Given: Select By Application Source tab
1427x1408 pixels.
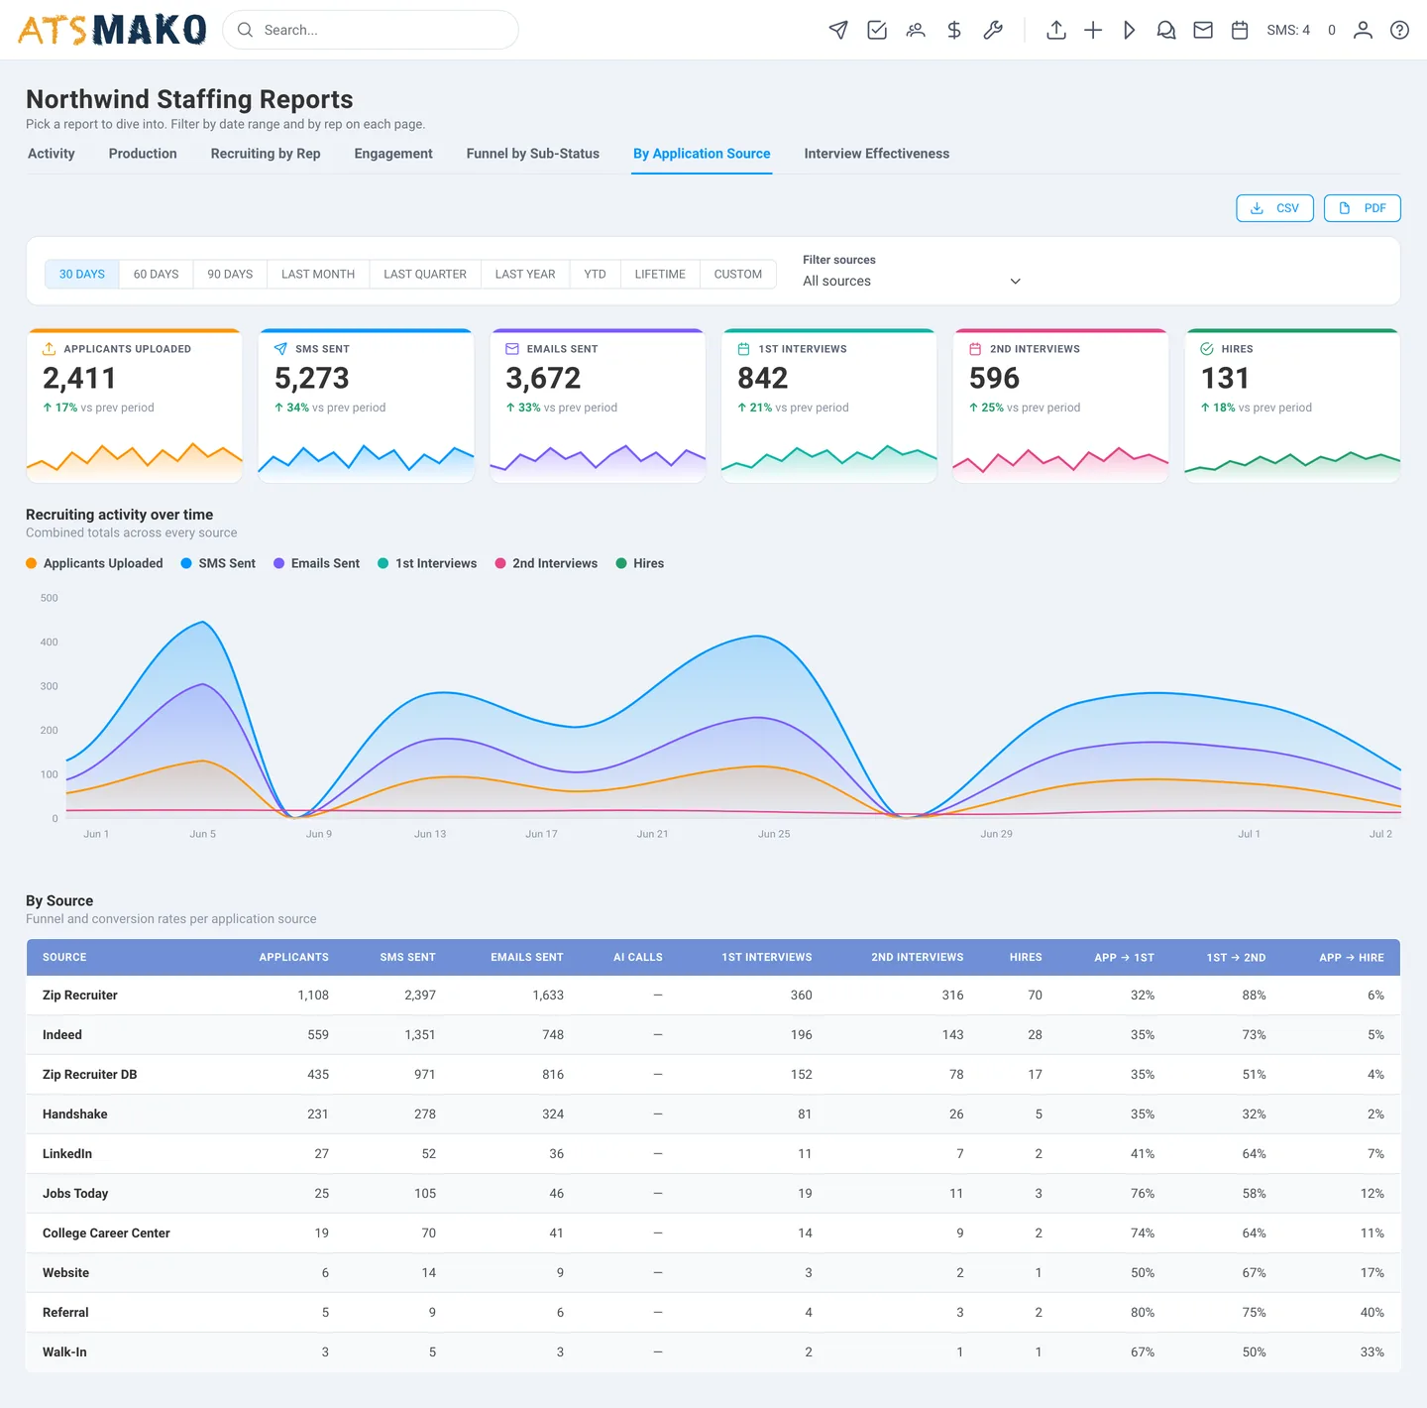Looking at the screenshot, I should click(702, 154).
